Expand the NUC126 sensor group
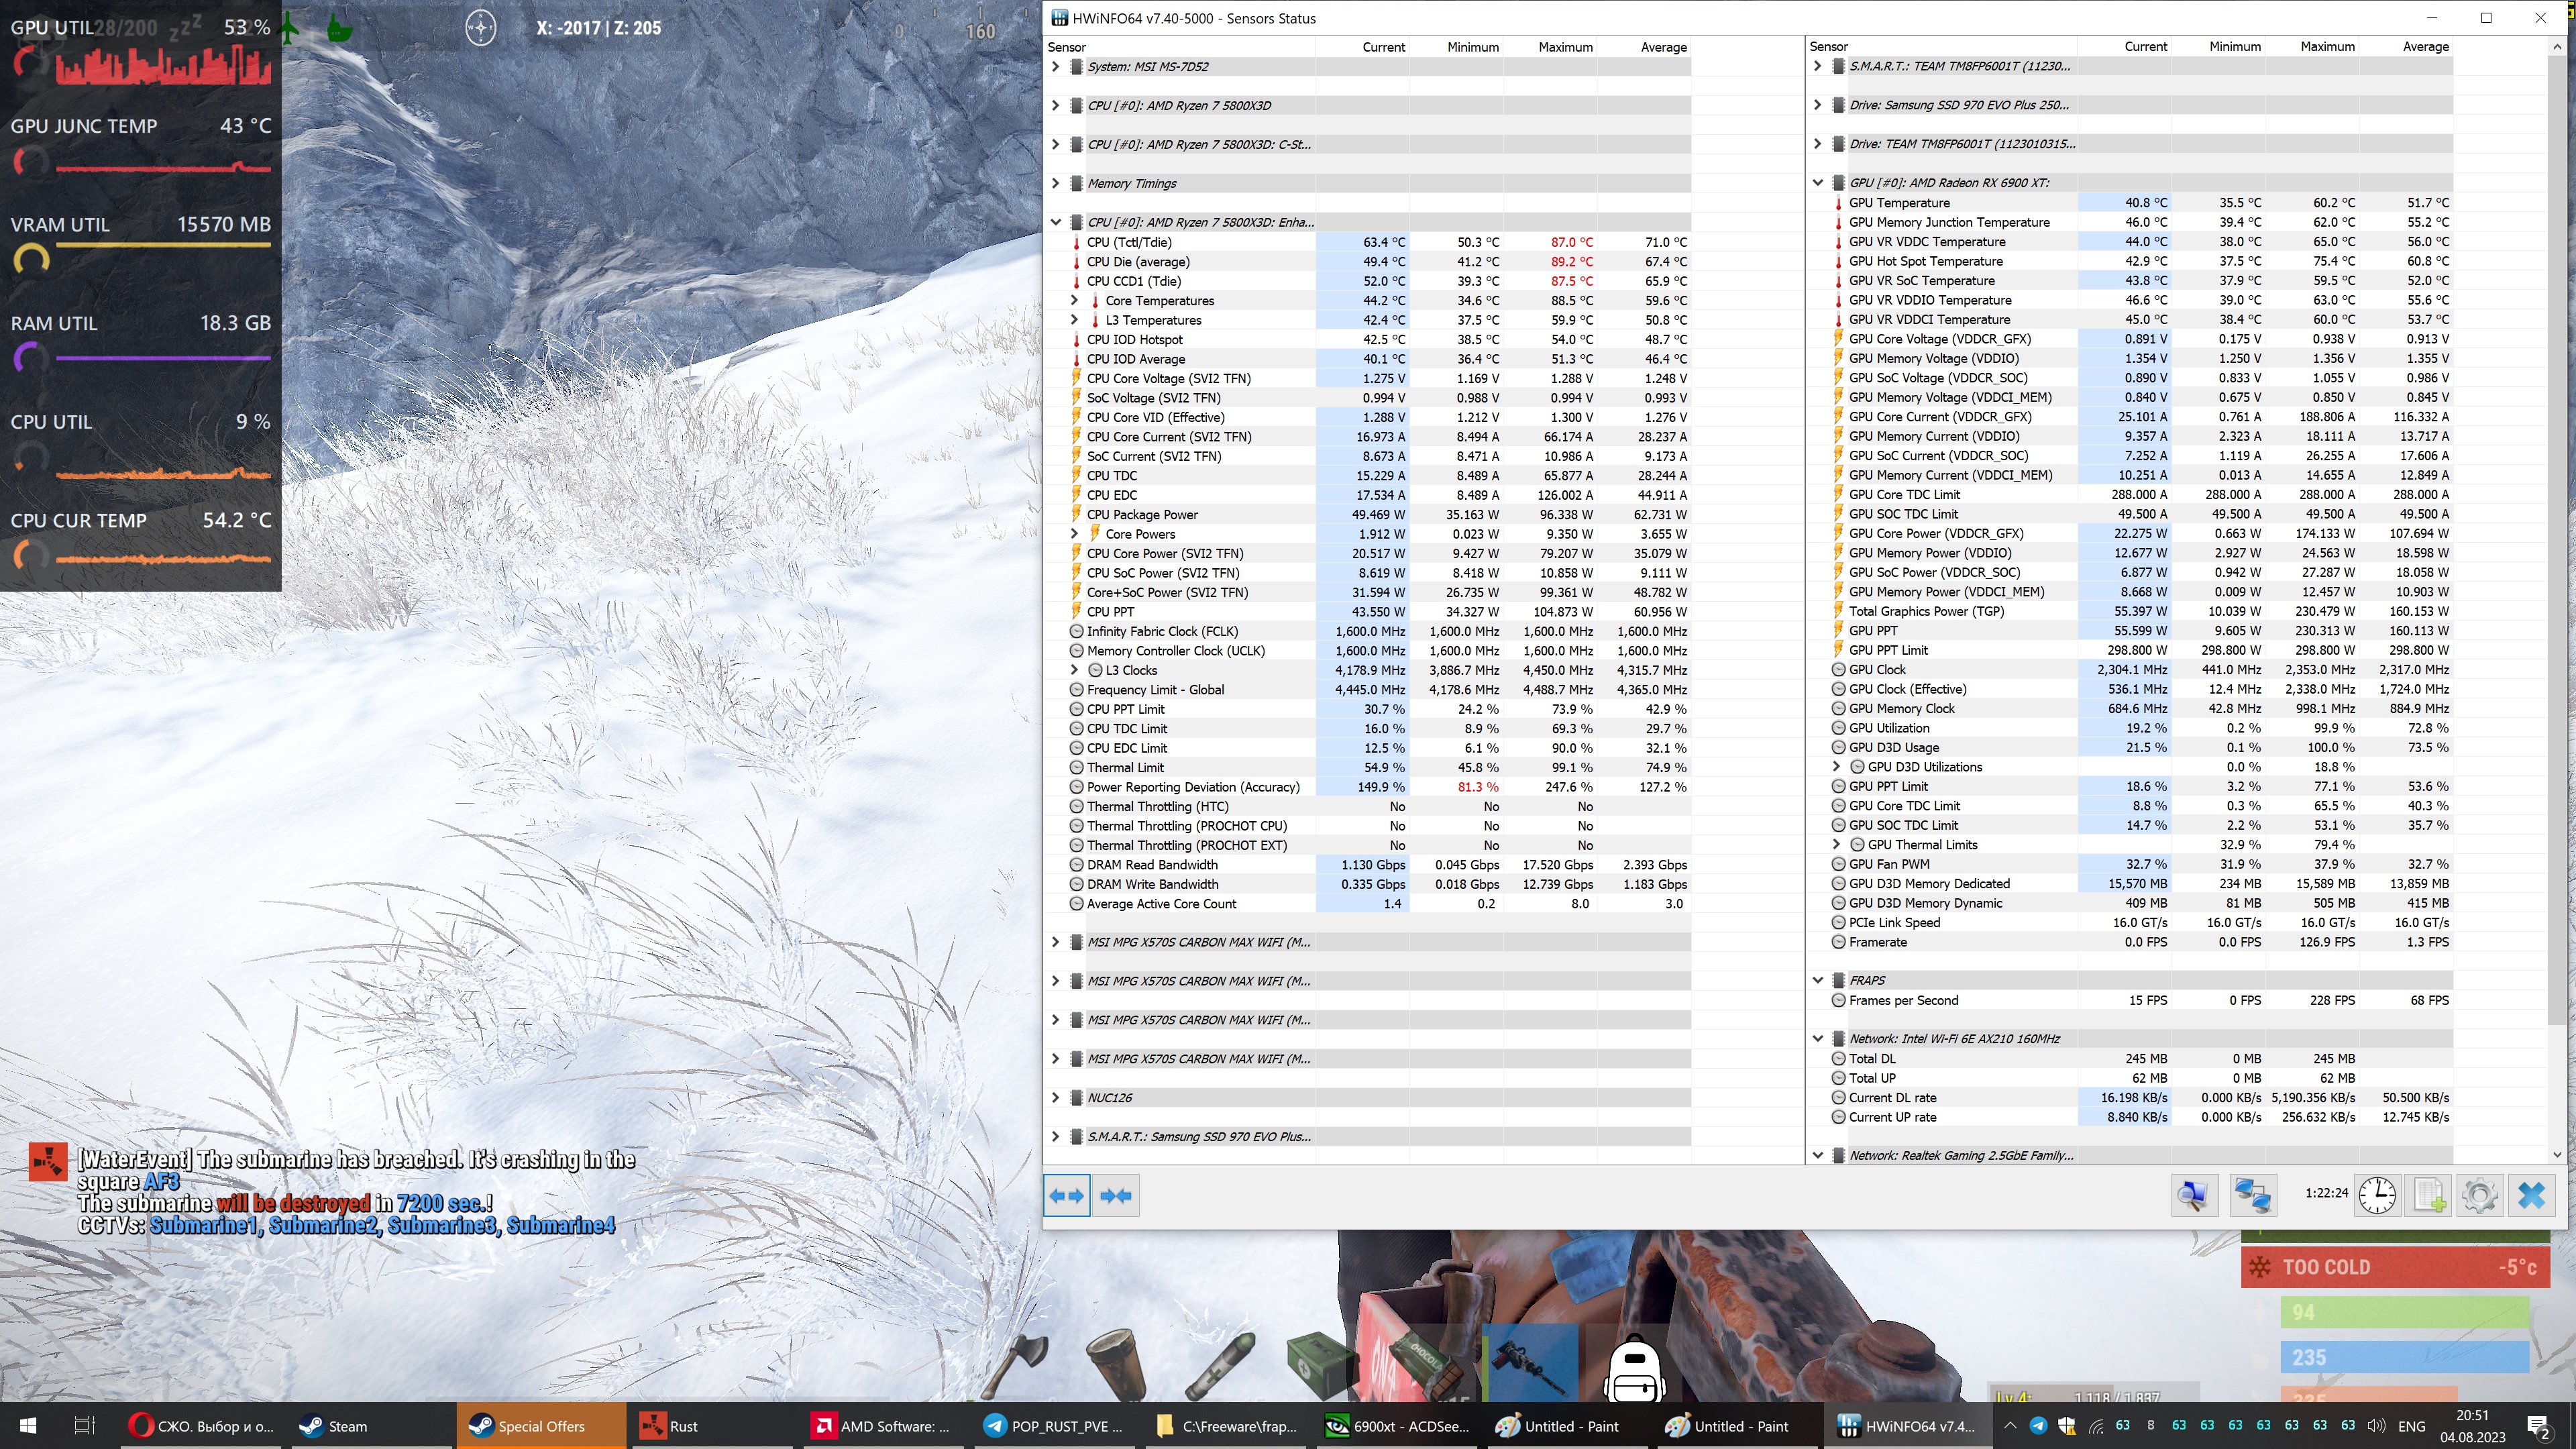Viewport: 2576px width, 1449px height. (1055, 1097)
